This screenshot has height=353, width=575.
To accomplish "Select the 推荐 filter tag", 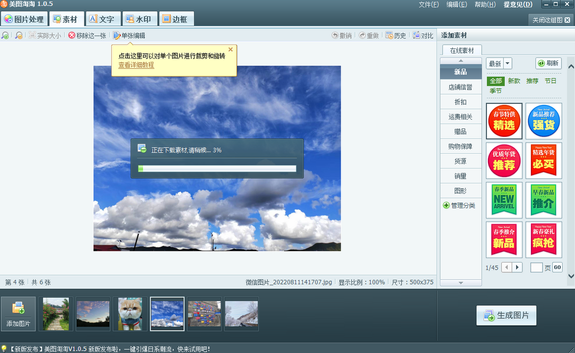I will [532, 81].
